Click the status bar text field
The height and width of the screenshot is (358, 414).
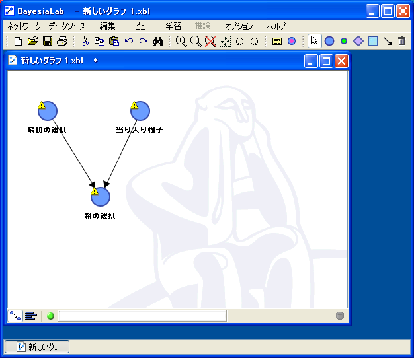coord(142,316)
